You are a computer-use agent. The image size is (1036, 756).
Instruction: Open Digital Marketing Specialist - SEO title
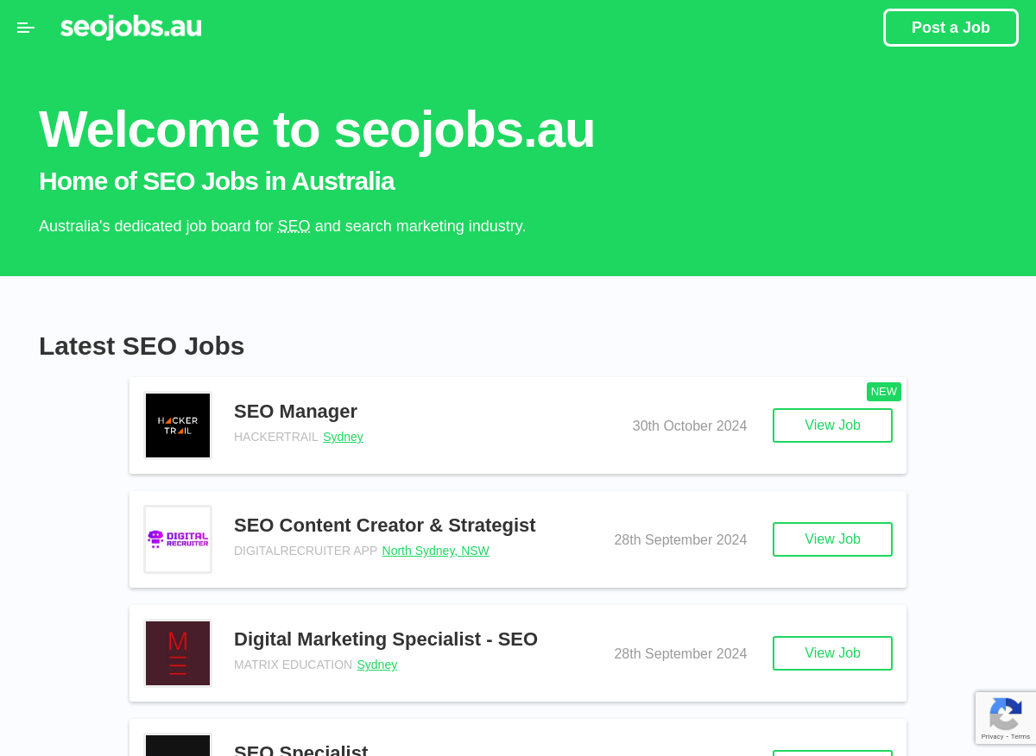[x=386, y=639]
